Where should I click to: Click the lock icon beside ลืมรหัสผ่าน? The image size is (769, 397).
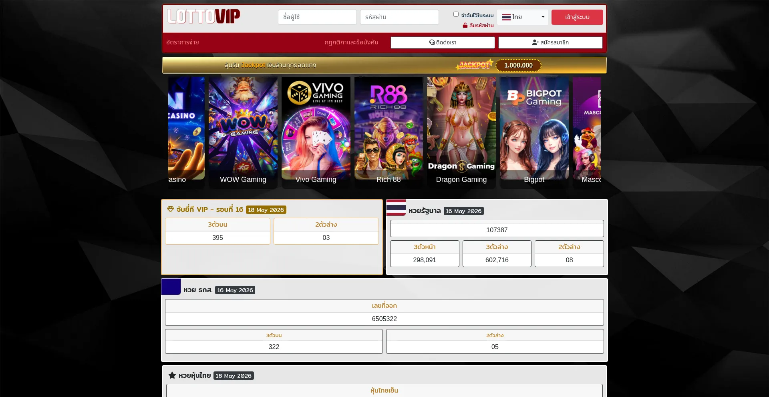pos(465,26)
